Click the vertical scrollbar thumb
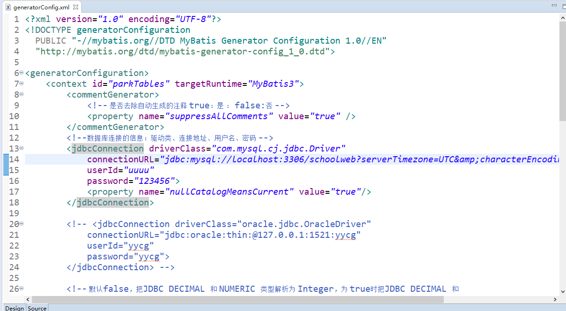Image resolution: width=566 pixels, height=311 pixels. coord(563,70)
